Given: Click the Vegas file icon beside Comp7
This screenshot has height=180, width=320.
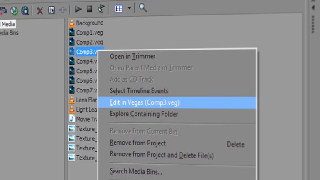Looking at the screenshot, I should (72, 90).
